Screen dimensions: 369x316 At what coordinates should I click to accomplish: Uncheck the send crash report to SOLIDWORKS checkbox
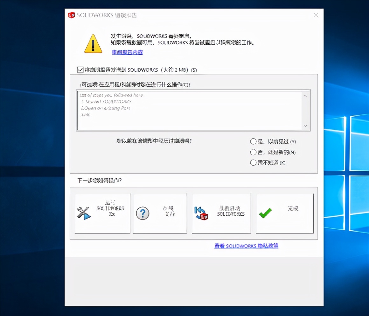point(80,69)
